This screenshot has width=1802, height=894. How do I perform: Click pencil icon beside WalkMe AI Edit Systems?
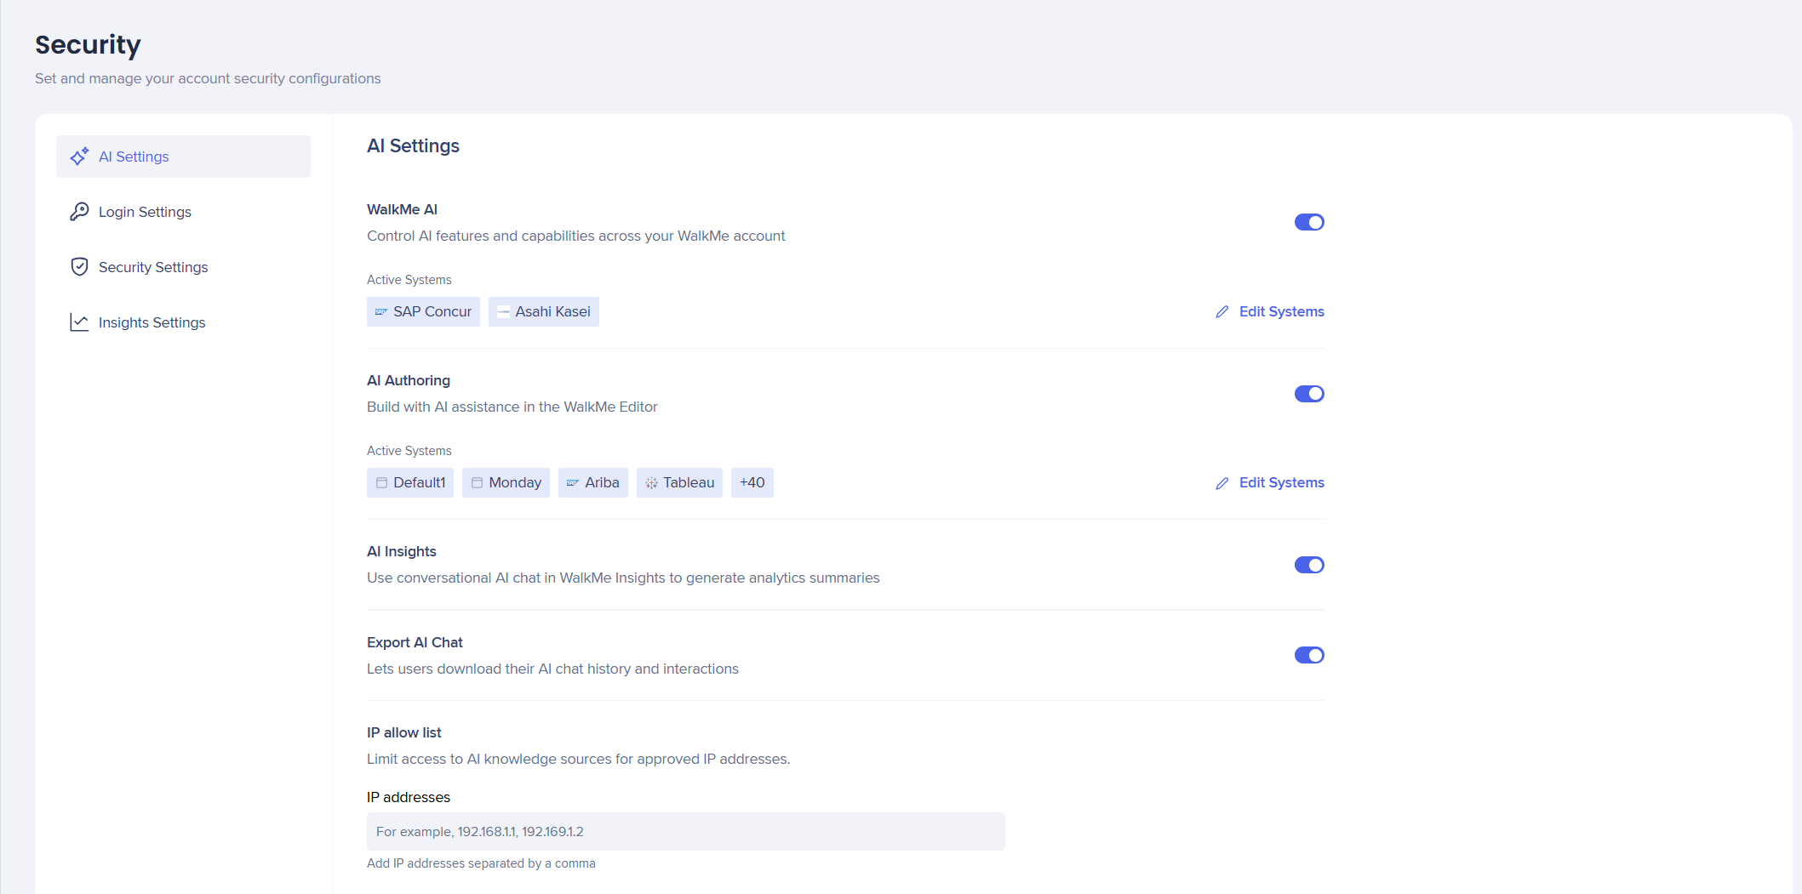(x=1222, y=312)
